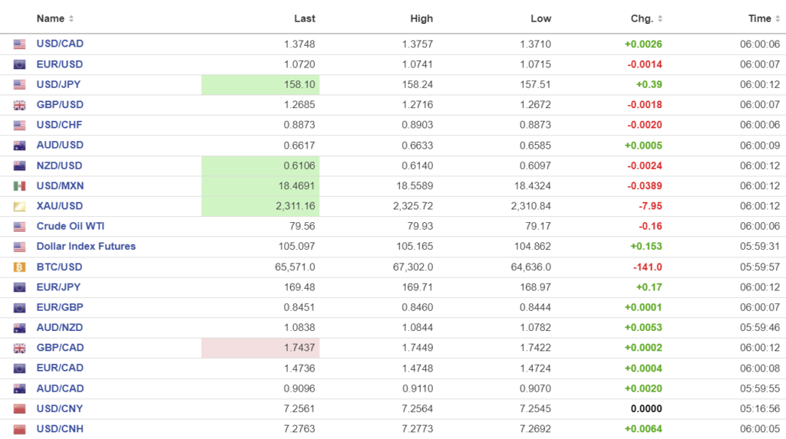Open the Dollar Index Futures link
Viewport: 786px width, 439px height.
[86, 247]
